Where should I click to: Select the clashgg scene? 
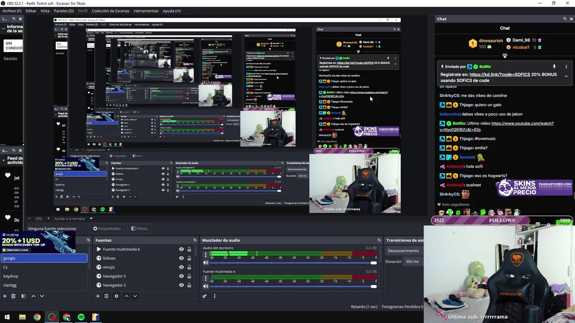44,285
